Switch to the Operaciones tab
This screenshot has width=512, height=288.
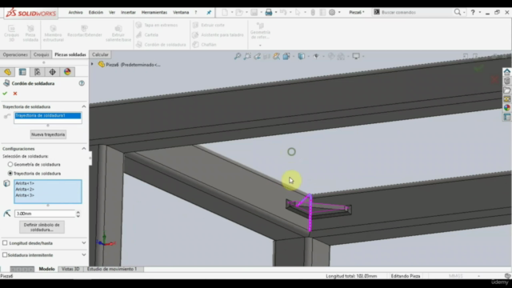click(x=15, y=54)
